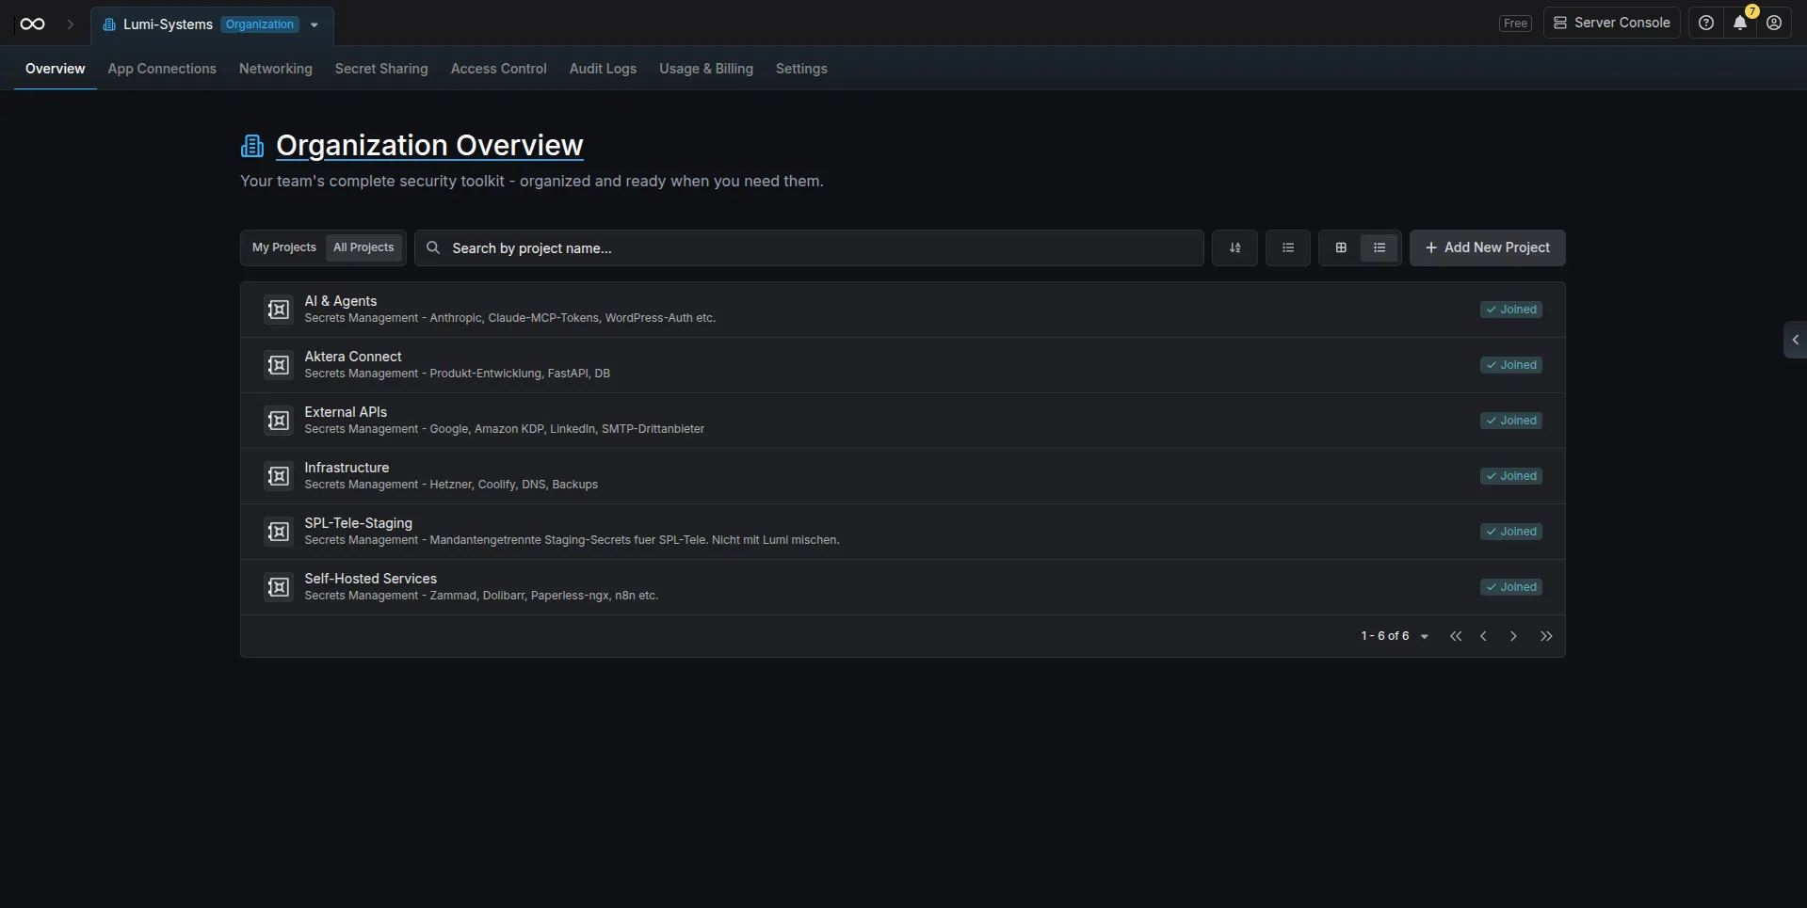Click the Joined badge for AI & Agents
The width and height of the screenshot is (1807, 908).
(1511, 310)
